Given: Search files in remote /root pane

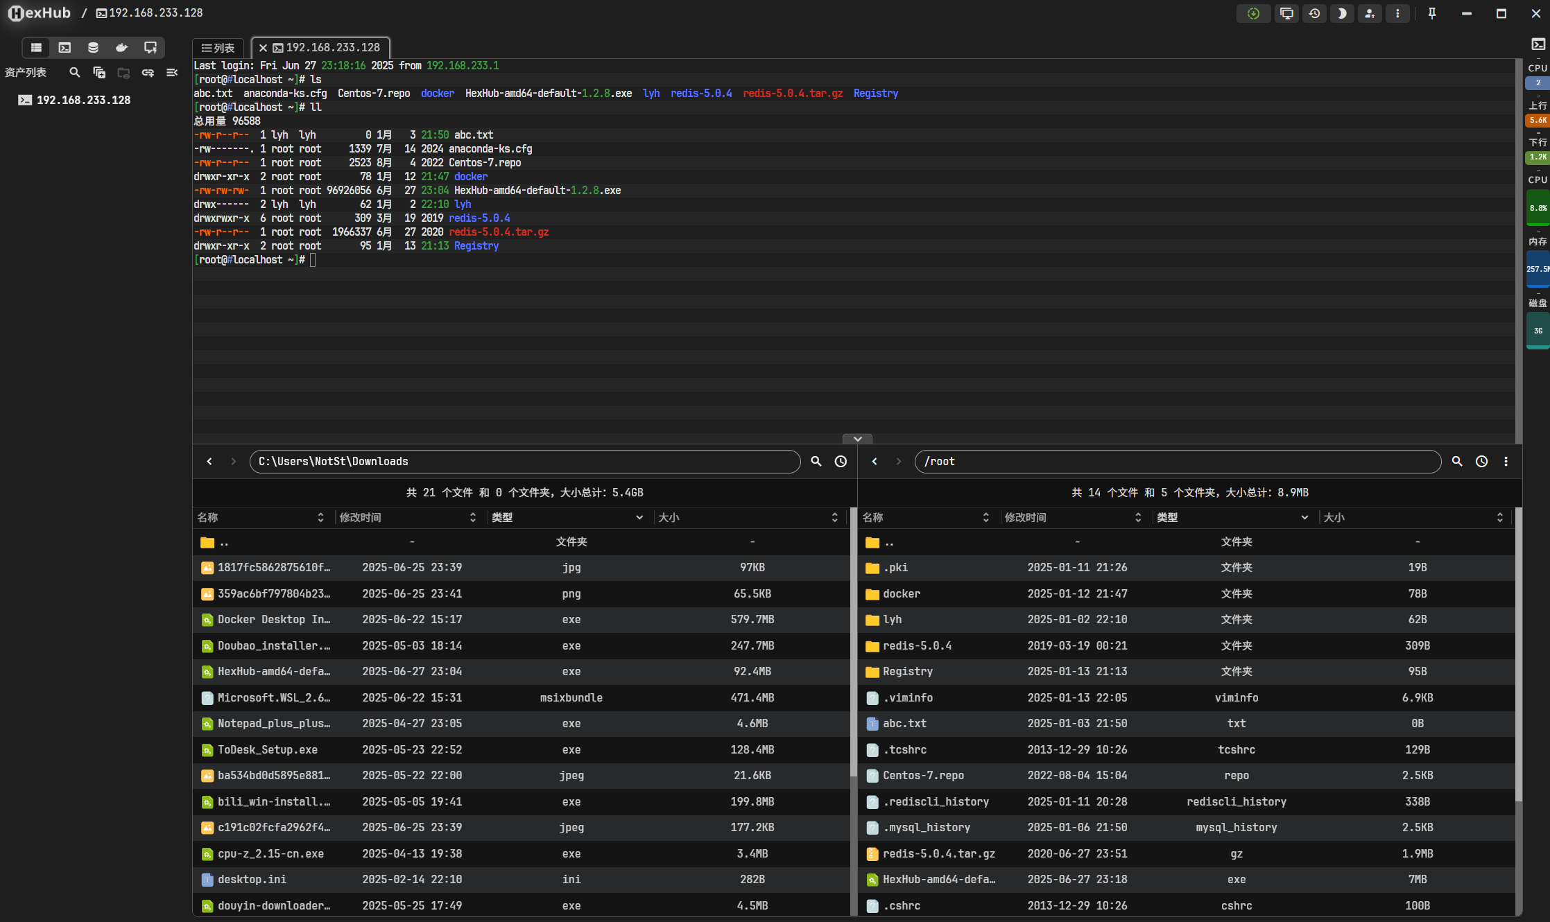Looking at the screenshot, I should [x=1457, y=461].
